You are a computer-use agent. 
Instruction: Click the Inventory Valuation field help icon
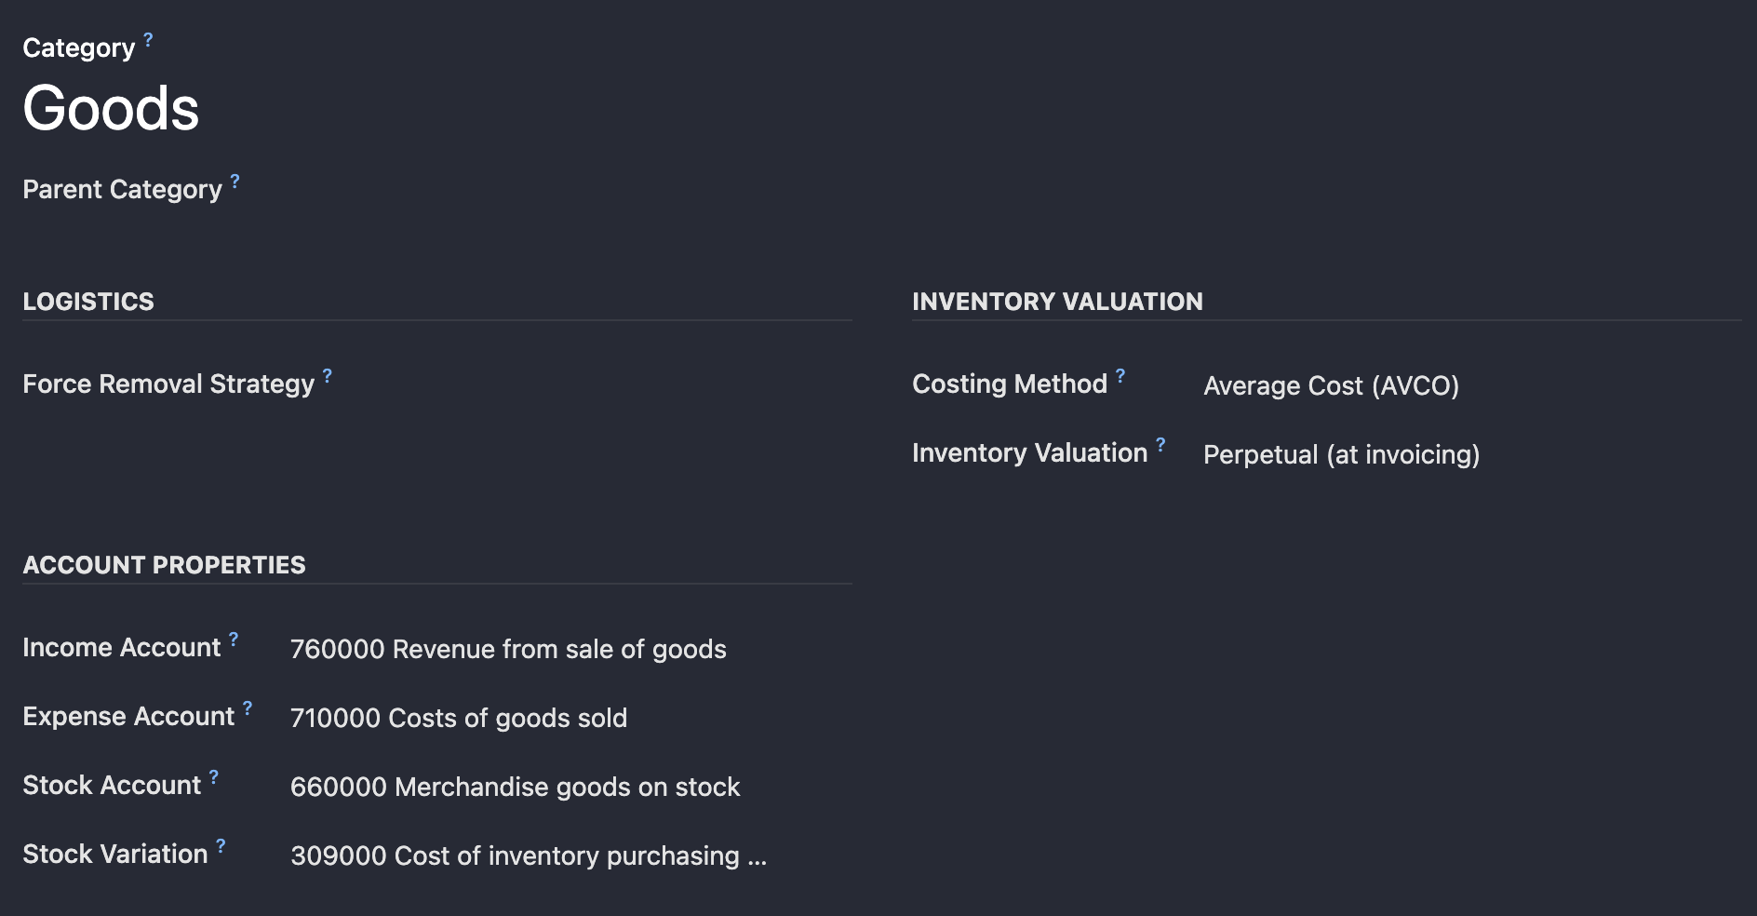click(1160, 444)
